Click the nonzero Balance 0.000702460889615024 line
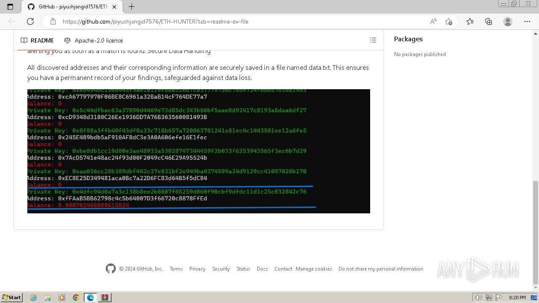This screenshot has width=539, height=303. (78, 205)
